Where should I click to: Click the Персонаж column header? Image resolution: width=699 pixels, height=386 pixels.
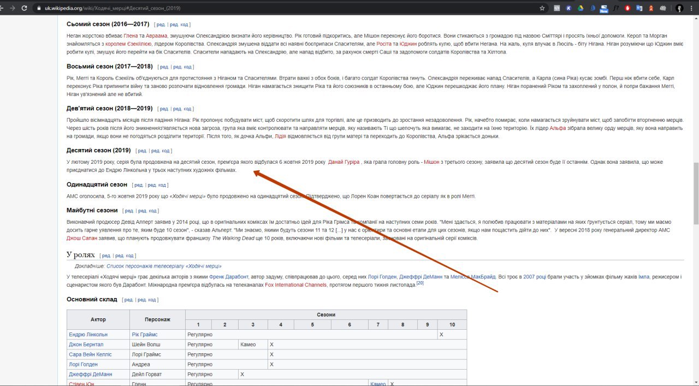(158, 319)
